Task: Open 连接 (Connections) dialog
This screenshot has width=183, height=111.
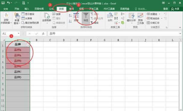Action: (x=56, y=14)
